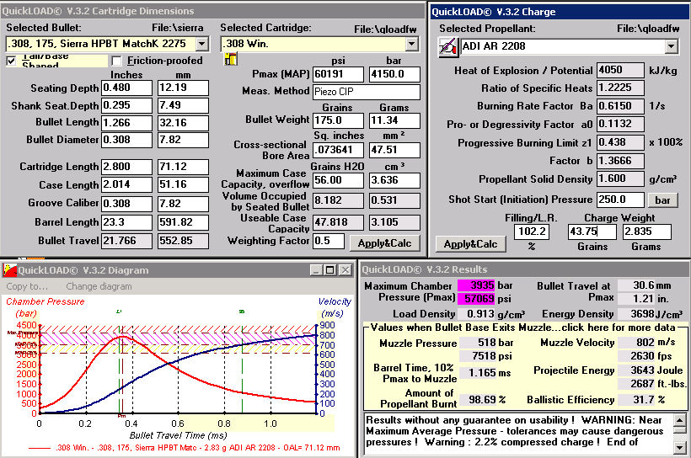The height and width of the screenshot is (458, 691).
Task: Click the Shank Seat Depth inches field
Action: click(x=127, y=105)
